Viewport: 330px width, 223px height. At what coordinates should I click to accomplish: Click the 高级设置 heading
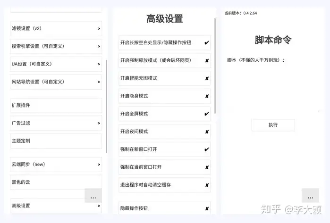(165, 19)
